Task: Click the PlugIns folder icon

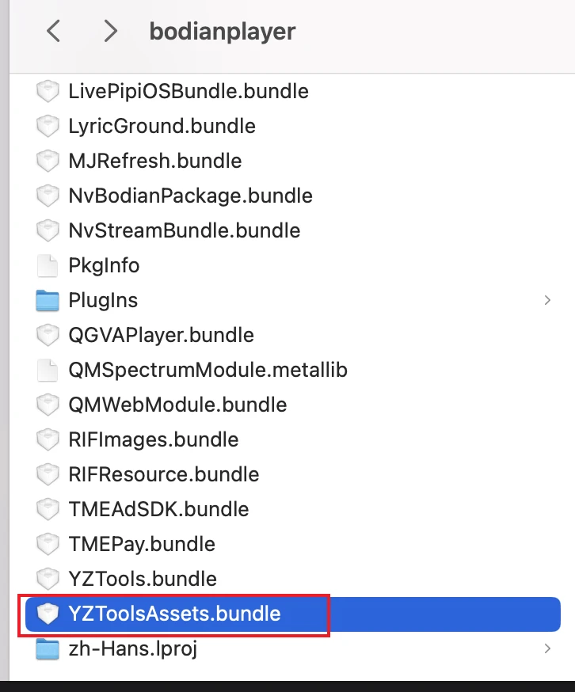Action: (48, 300)
